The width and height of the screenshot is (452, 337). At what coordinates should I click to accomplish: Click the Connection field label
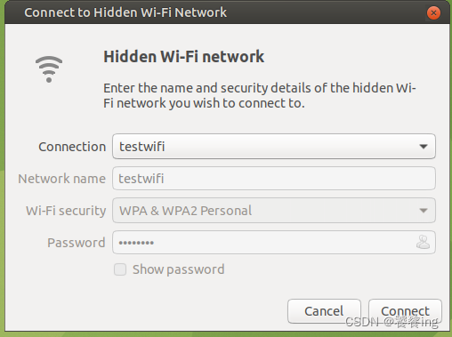72,147
